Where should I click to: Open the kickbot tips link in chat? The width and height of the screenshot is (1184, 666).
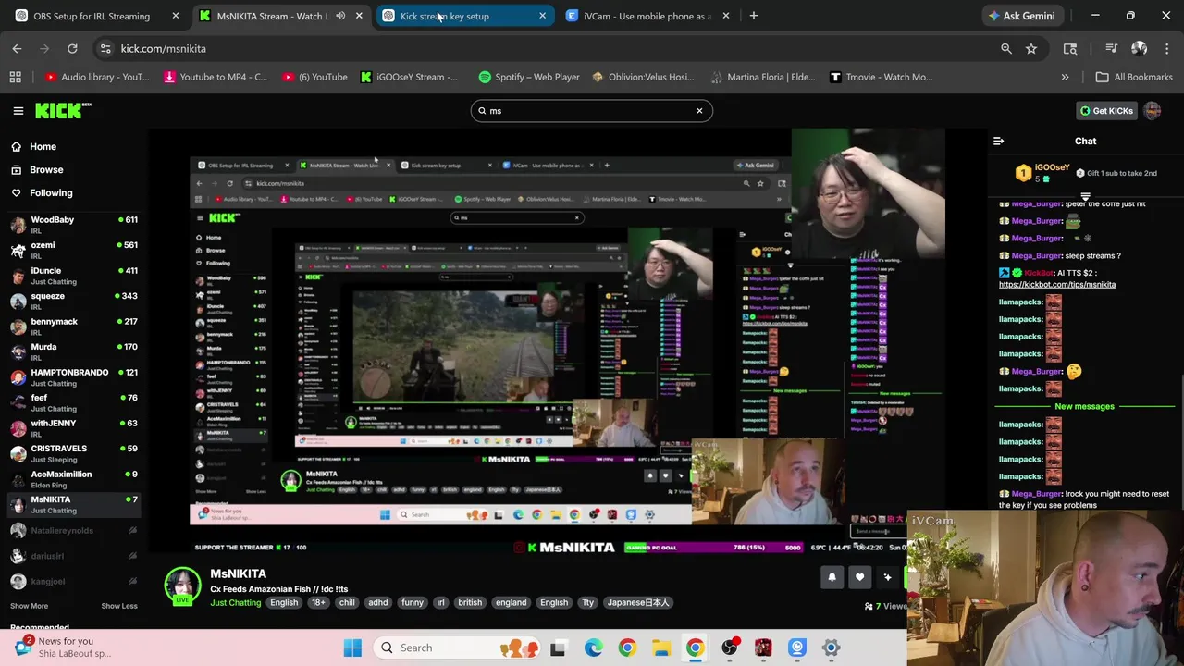click(1057, 285)
